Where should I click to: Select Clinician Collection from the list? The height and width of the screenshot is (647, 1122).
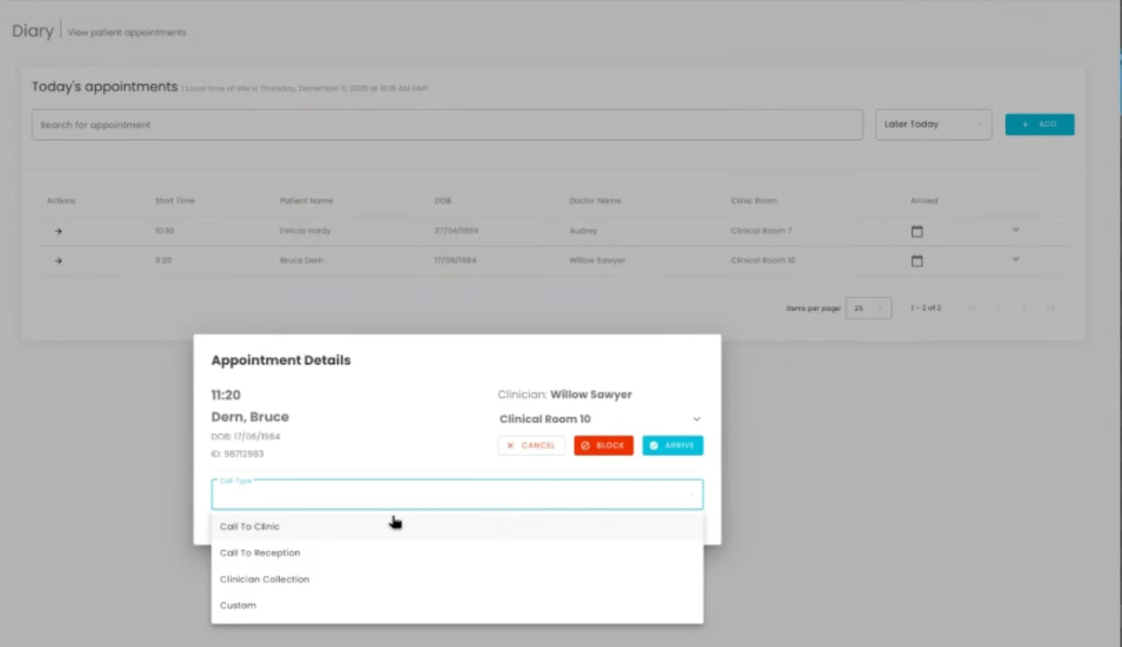(x=264, y=579)
